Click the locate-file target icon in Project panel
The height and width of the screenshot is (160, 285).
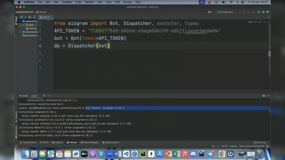click(30, 17)
